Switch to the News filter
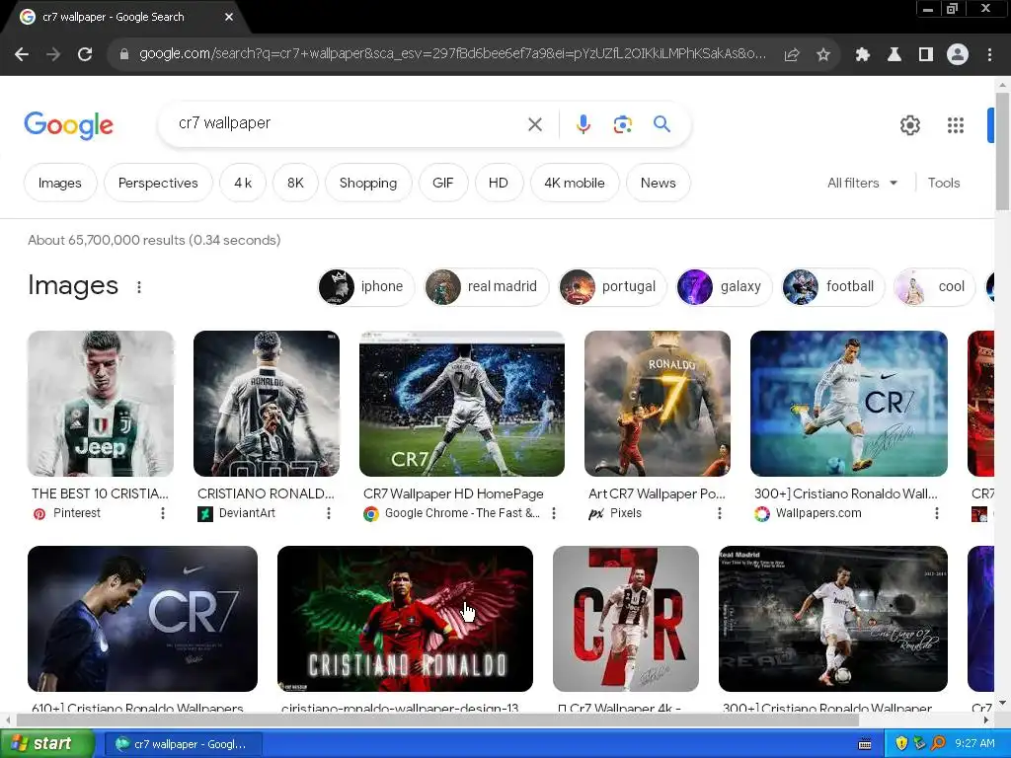This screenshot has width=1011, height=758. [659, 183]
